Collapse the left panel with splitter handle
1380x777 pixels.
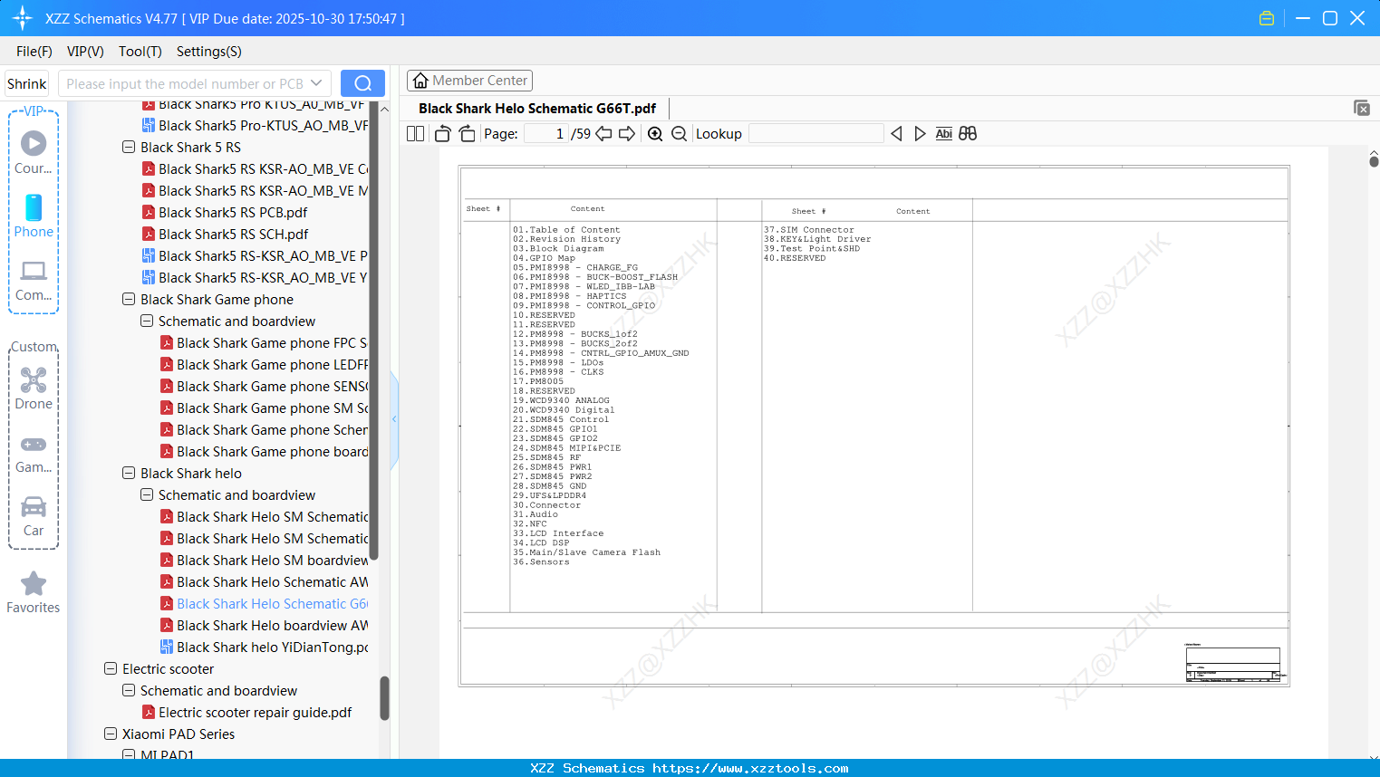(394, 419)
